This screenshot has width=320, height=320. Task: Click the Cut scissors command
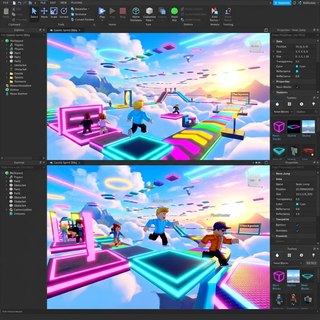pos(16,9)
